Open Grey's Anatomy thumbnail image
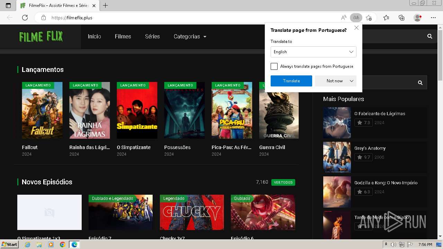The width and height of the screenshot is (443, 249). [x=337, y=157]
